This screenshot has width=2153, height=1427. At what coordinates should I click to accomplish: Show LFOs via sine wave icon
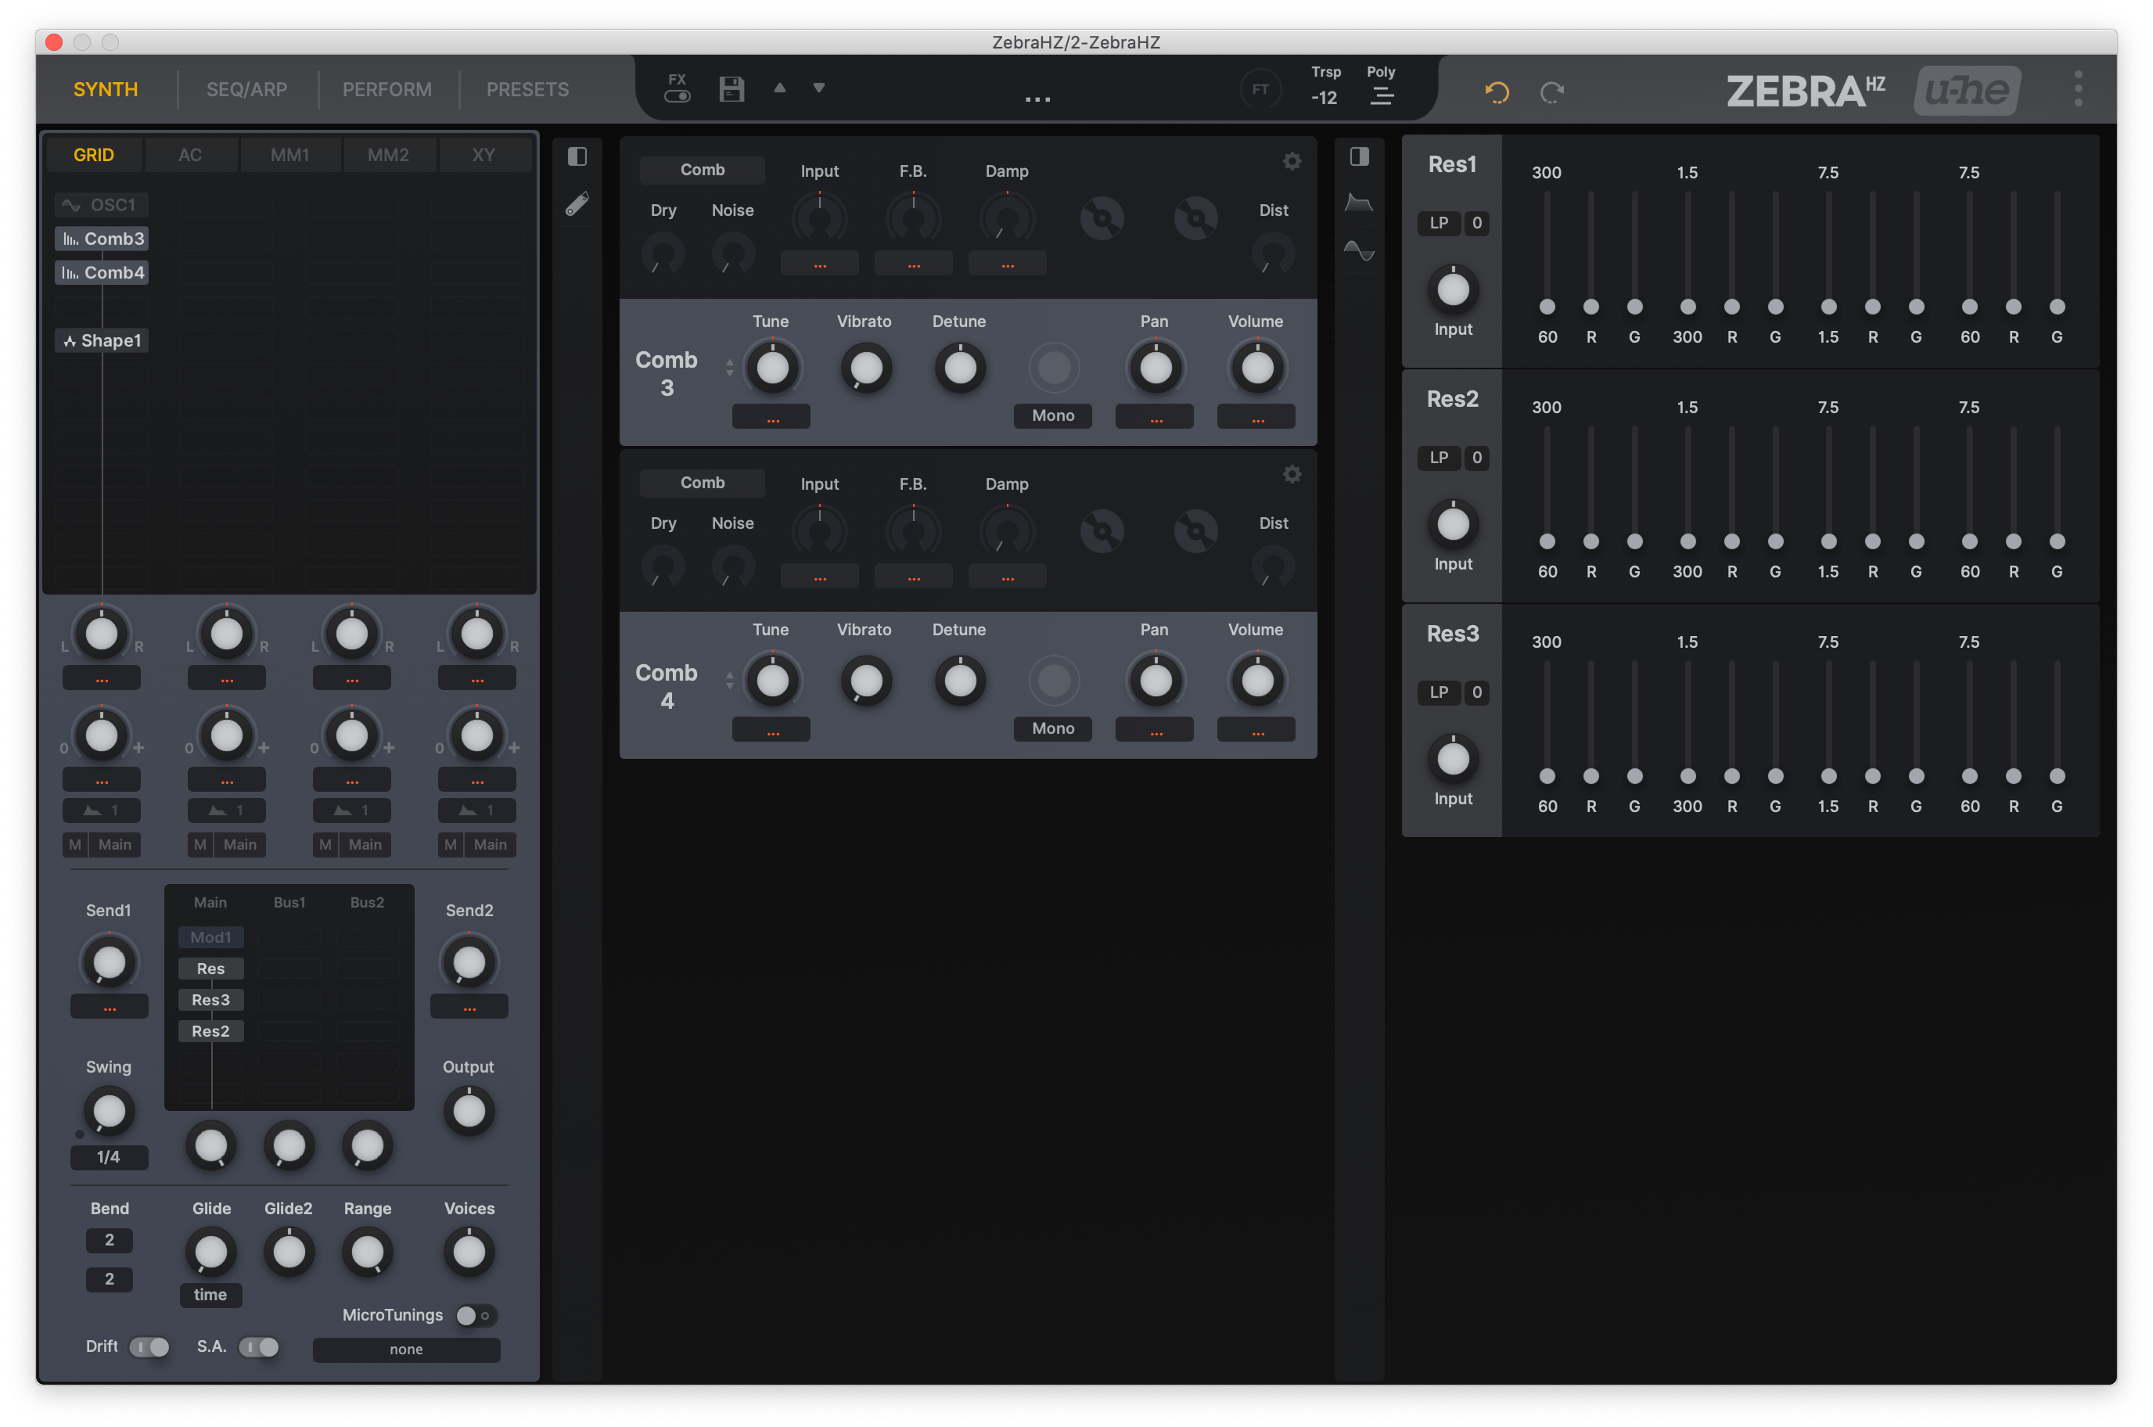point(1360,250)
